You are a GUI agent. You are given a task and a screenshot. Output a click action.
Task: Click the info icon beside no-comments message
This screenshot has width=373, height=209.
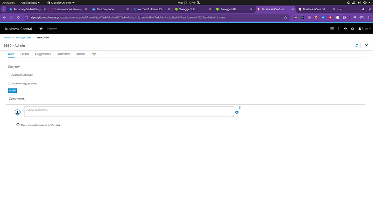18,125
